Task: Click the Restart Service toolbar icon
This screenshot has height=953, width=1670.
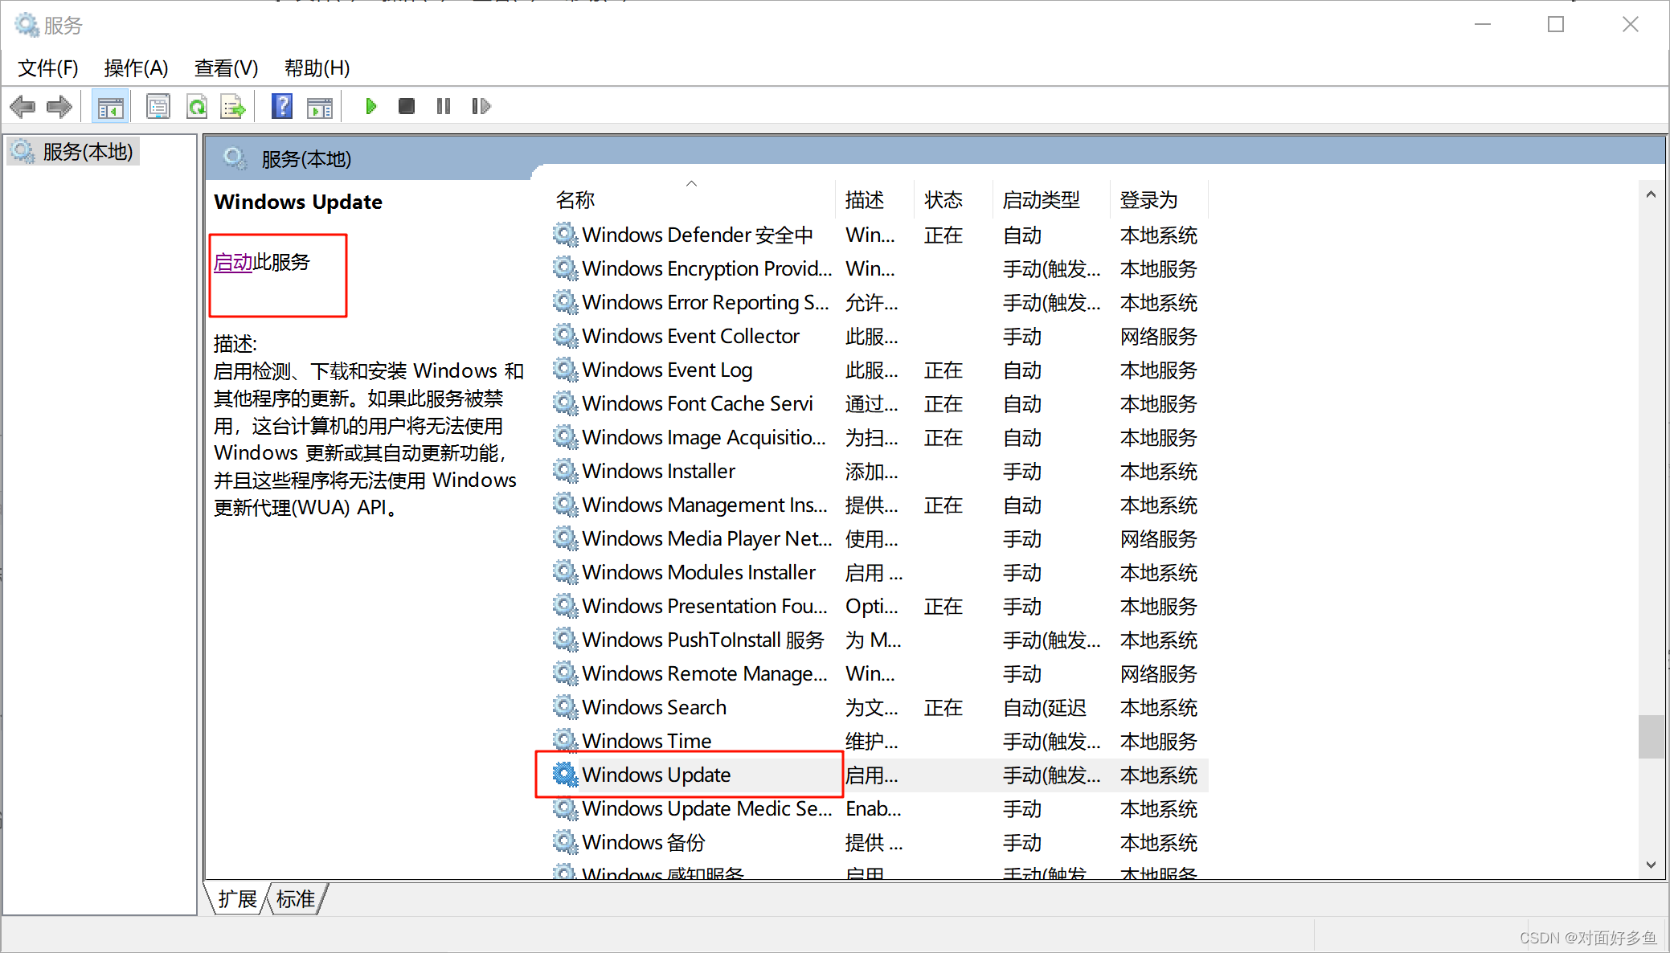Action: click(x=481, y=106)
